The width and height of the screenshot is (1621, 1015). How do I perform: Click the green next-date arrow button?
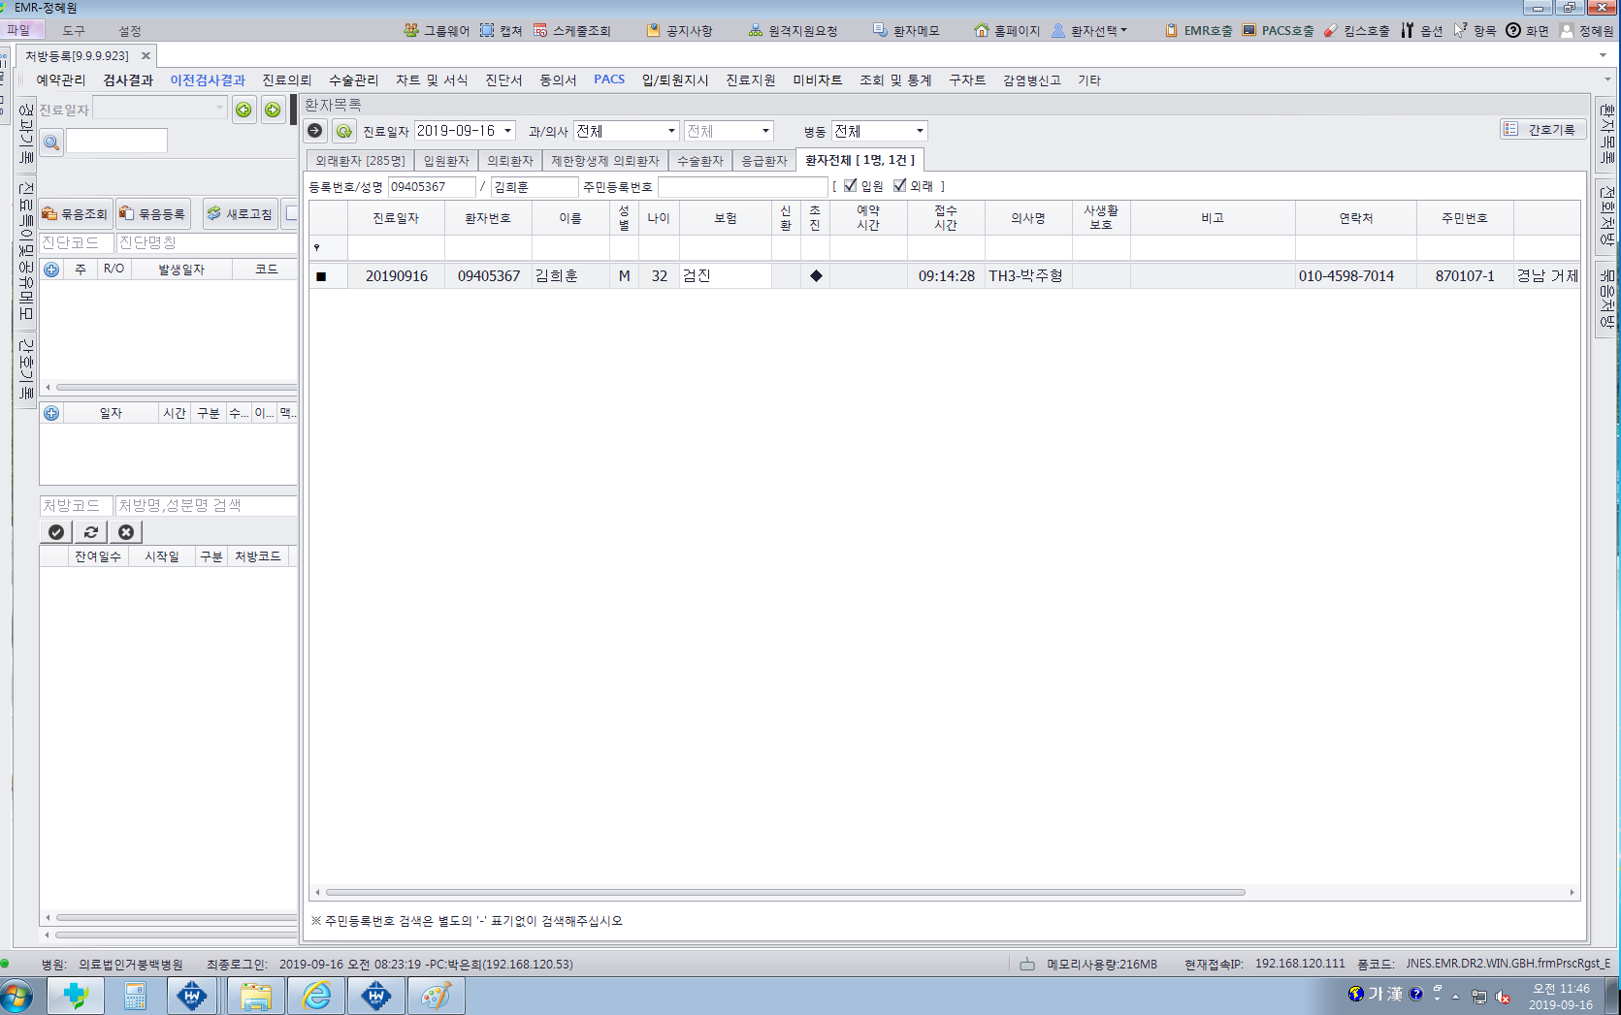273,110
